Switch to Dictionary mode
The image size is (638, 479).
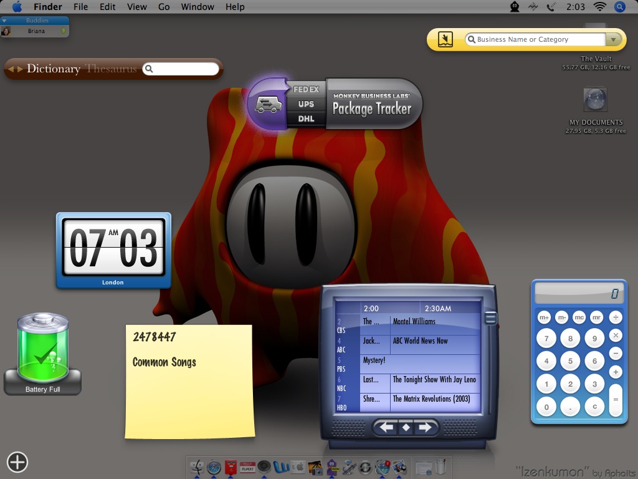click(x=54, y=69)
